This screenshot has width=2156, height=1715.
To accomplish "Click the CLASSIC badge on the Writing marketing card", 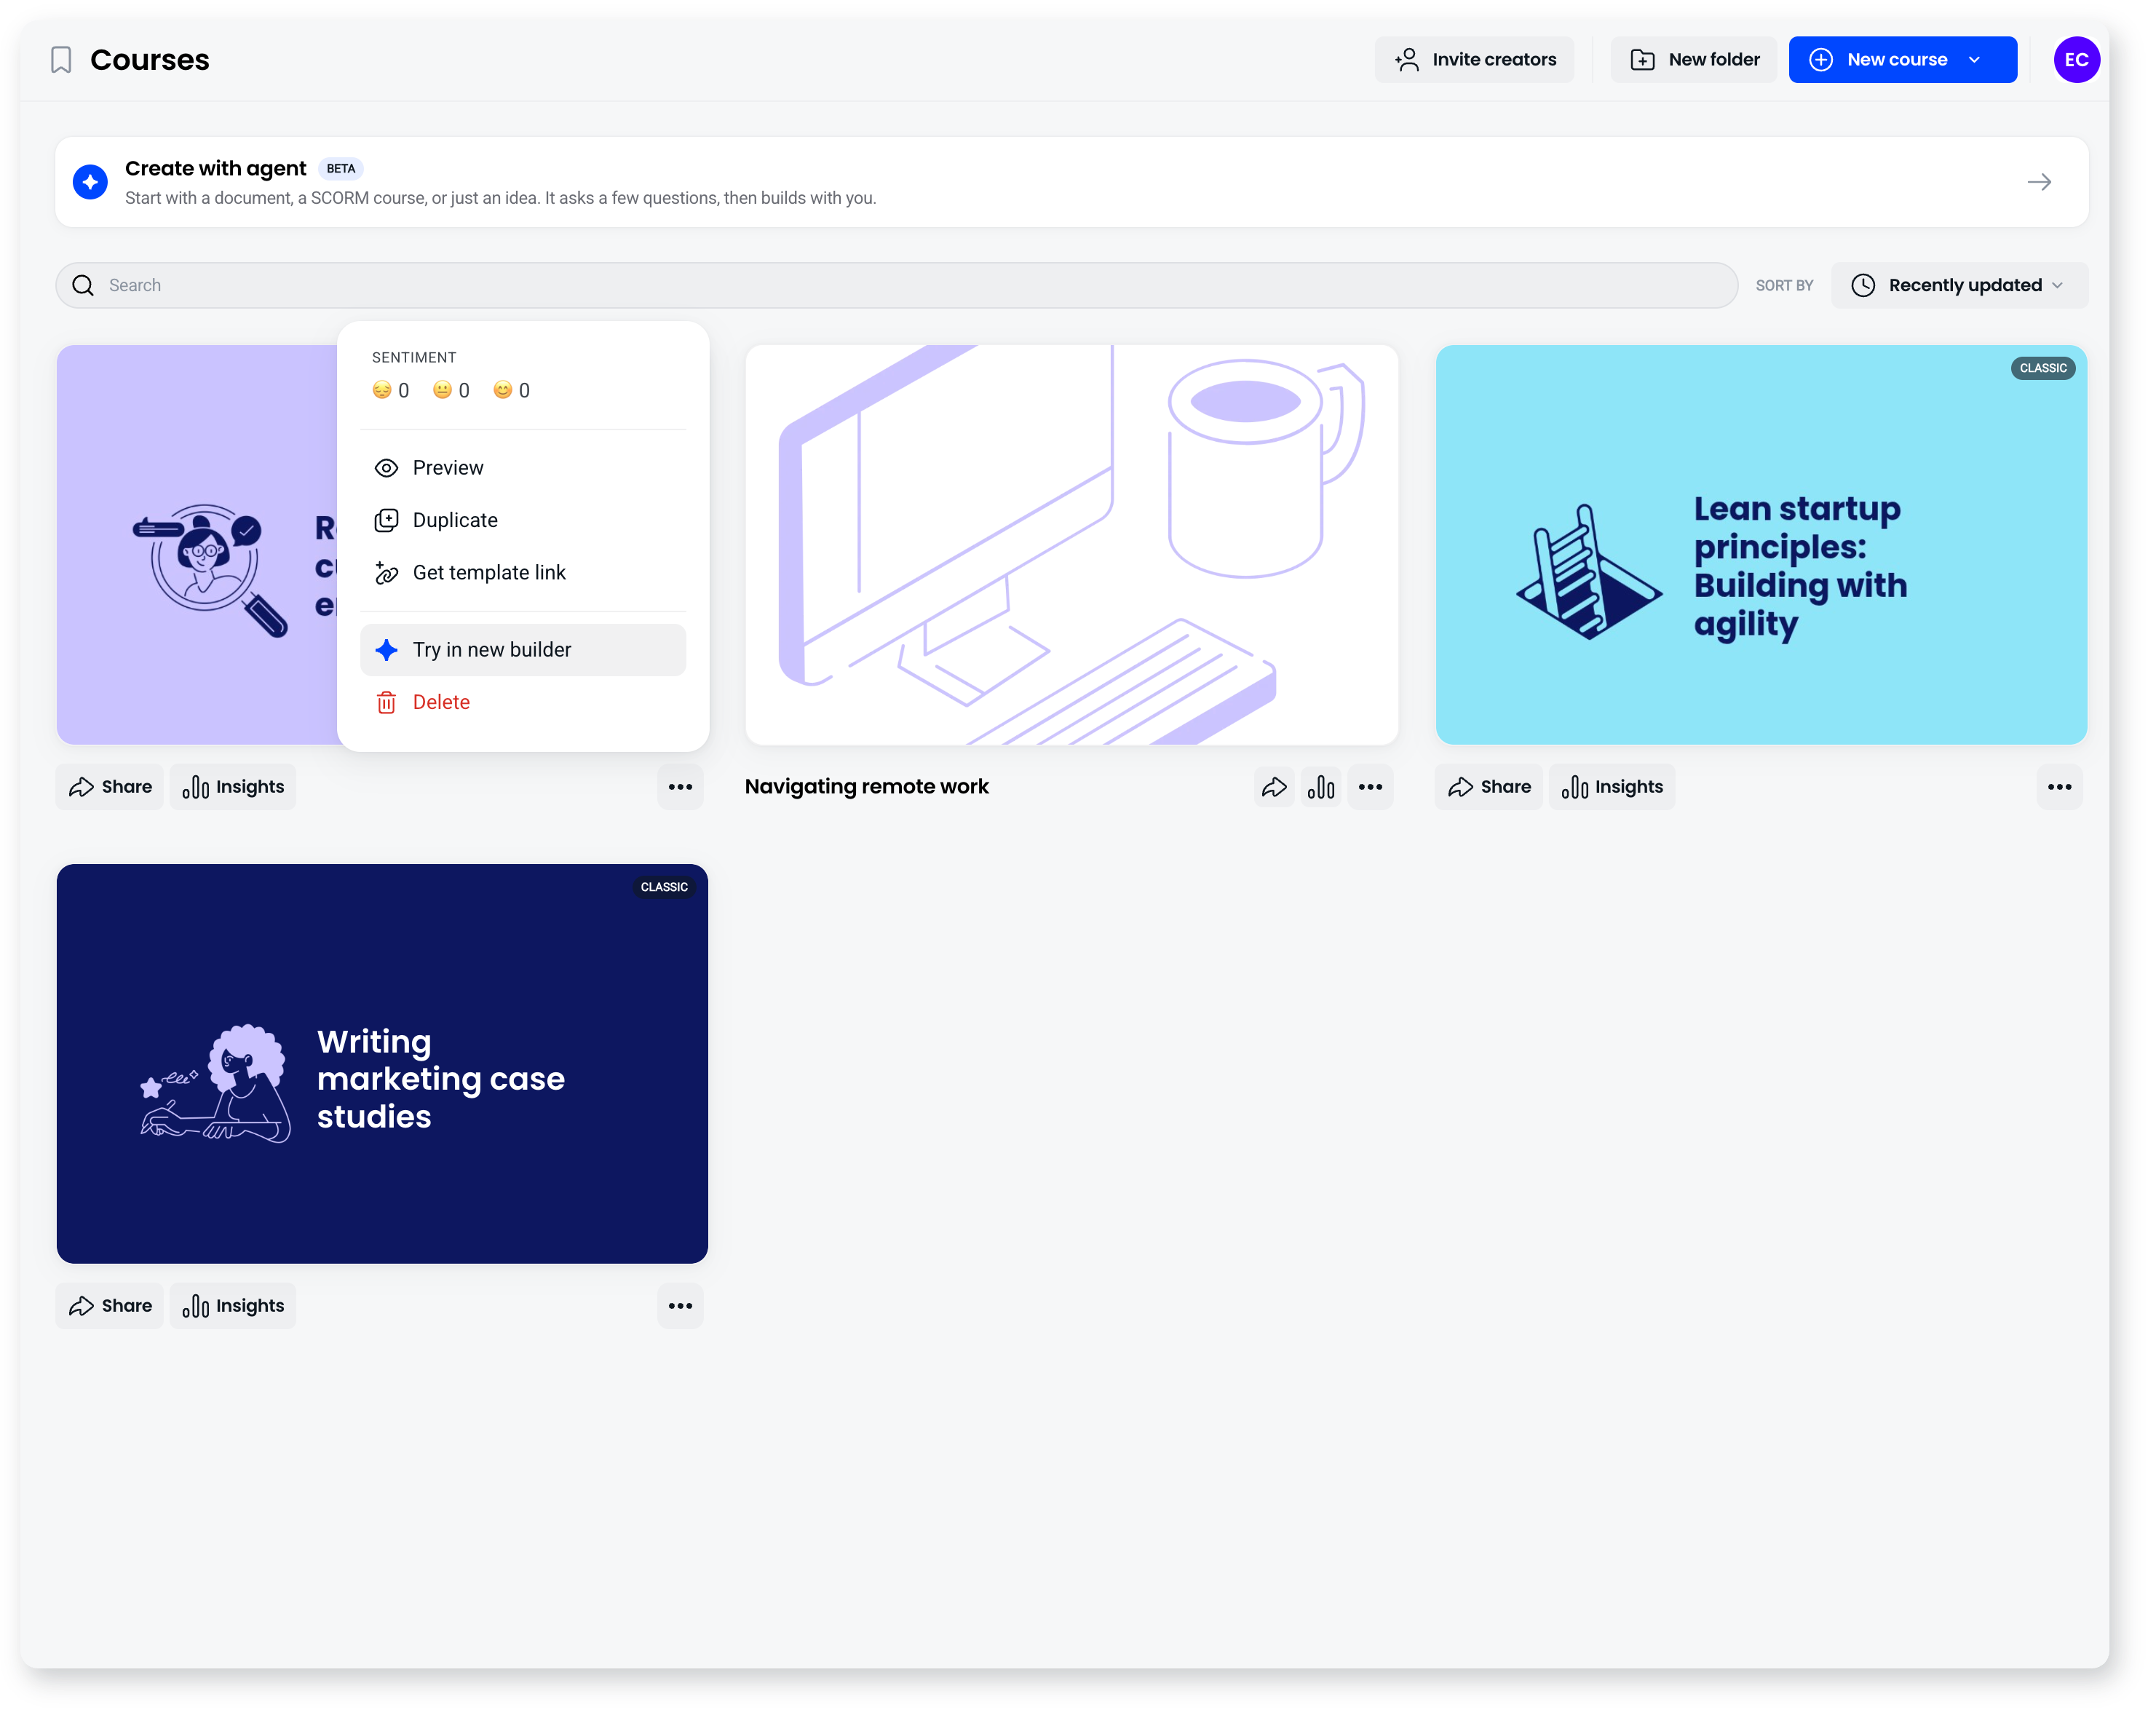I will point(664,887).
